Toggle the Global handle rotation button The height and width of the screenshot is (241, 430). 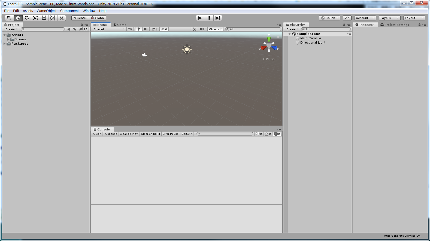[x=98, y=18]
